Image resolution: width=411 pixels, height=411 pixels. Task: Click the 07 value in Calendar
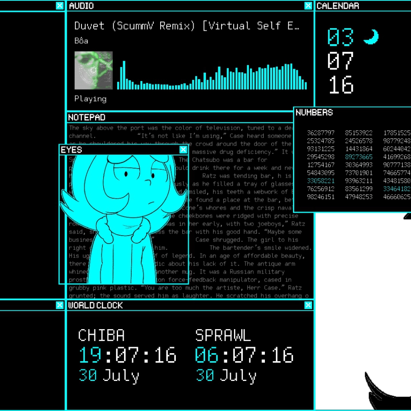[x=340, y=61]
